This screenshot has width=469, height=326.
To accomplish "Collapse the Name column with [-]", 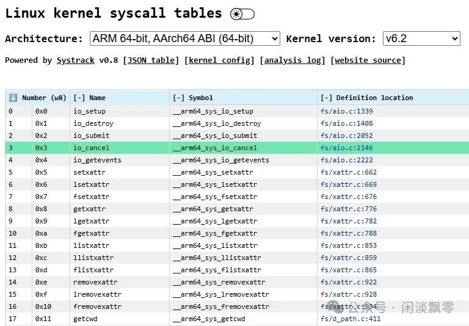I will (79, 98).
